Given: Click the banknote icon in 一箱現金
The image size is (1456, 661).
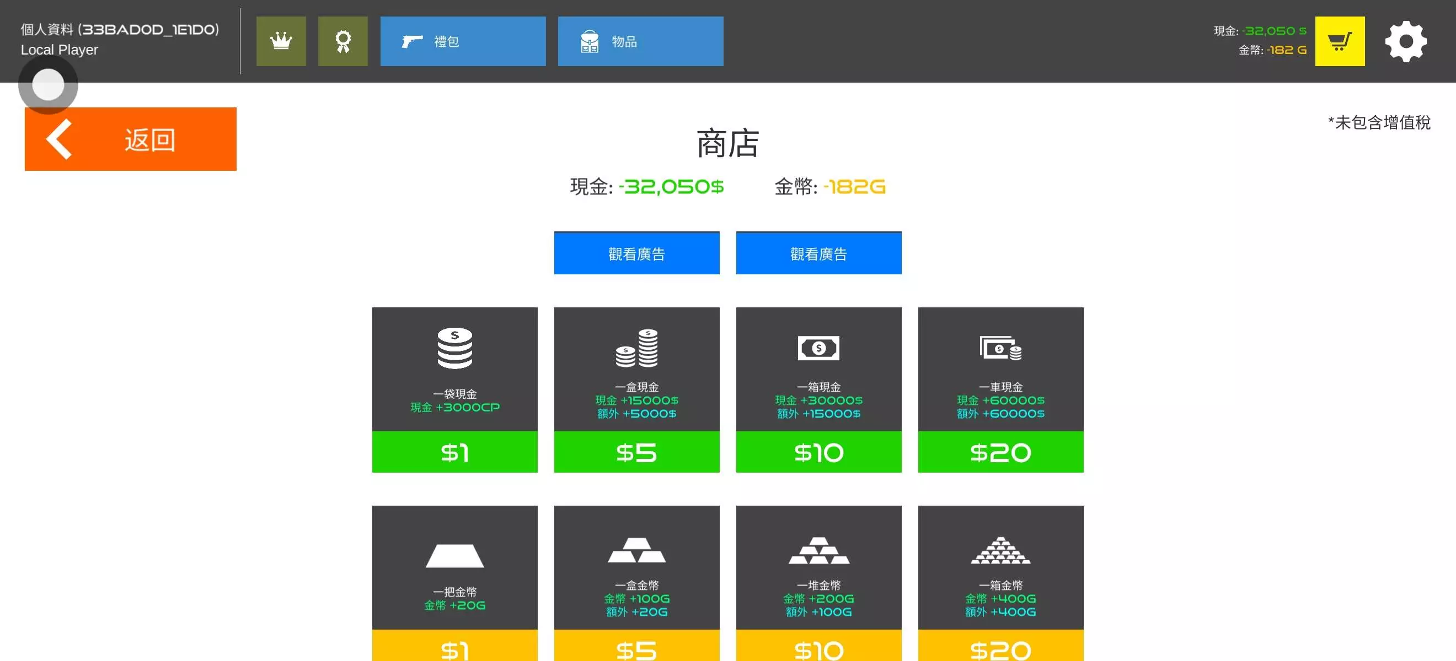Looking at the screenshot, I should [818, 348].
